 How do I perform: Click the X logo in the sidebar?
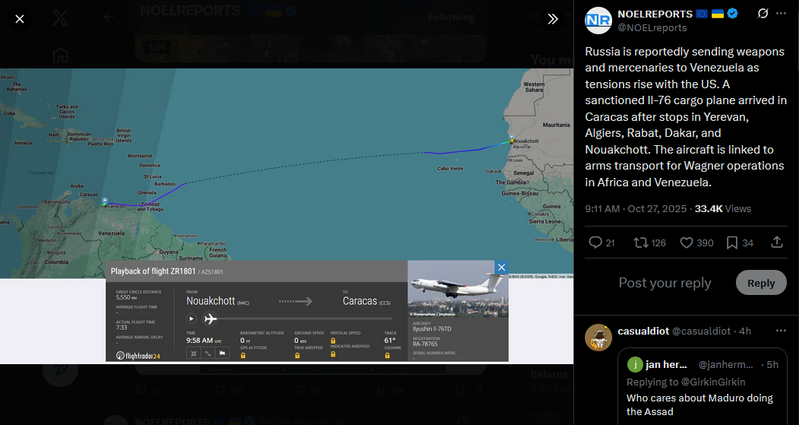click(60, 19)
